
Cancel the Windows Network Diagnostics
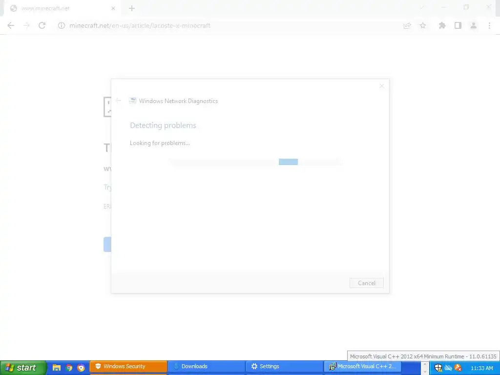pos(366,283)
